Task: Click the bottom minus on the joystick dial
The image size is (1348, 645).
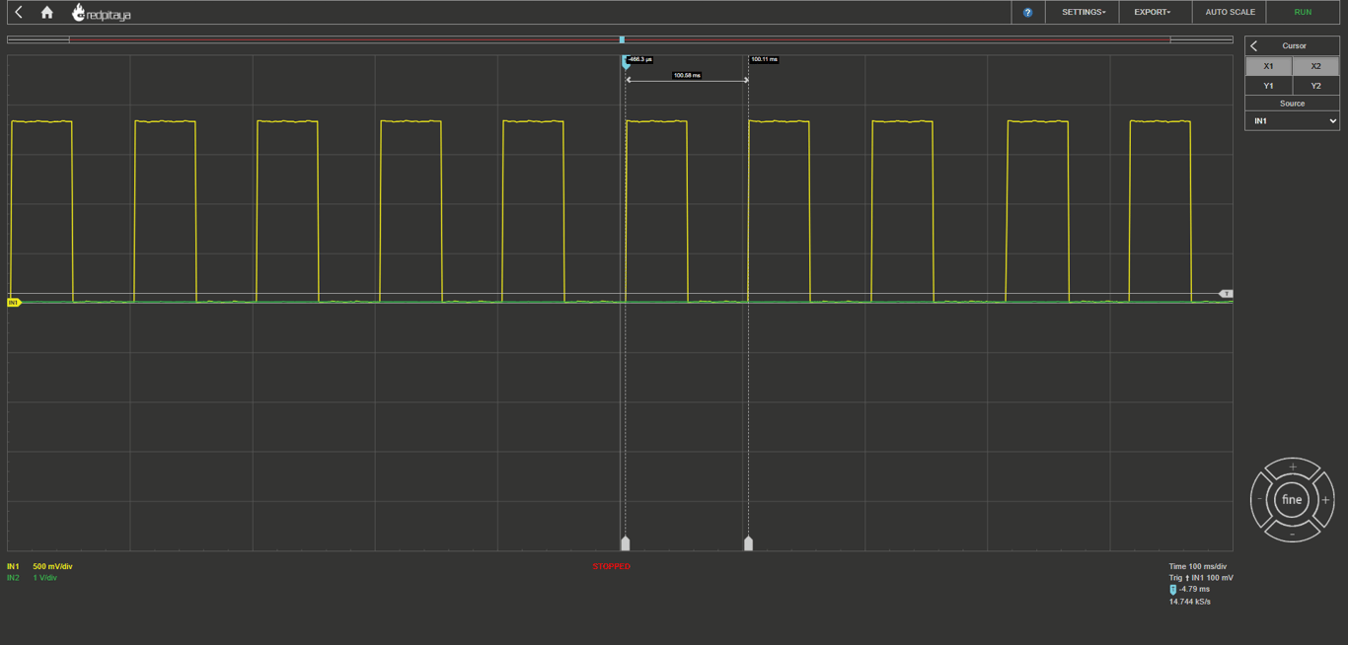Action: tap(1293, 534)
